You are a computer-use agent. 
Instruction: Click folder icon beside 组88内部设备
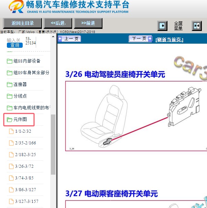tap(10, 61)
